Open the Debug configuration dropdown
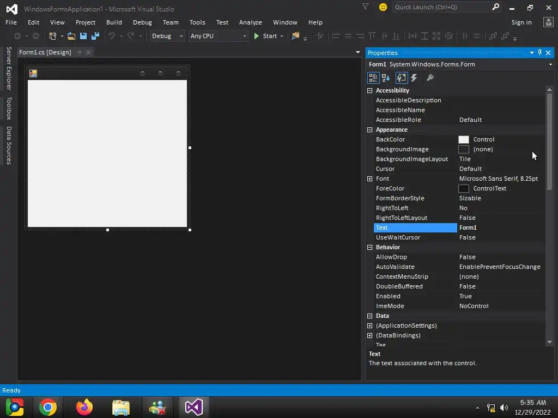This screenshot has width=558, height=418. pyautogui.click(x=181, y=36)
